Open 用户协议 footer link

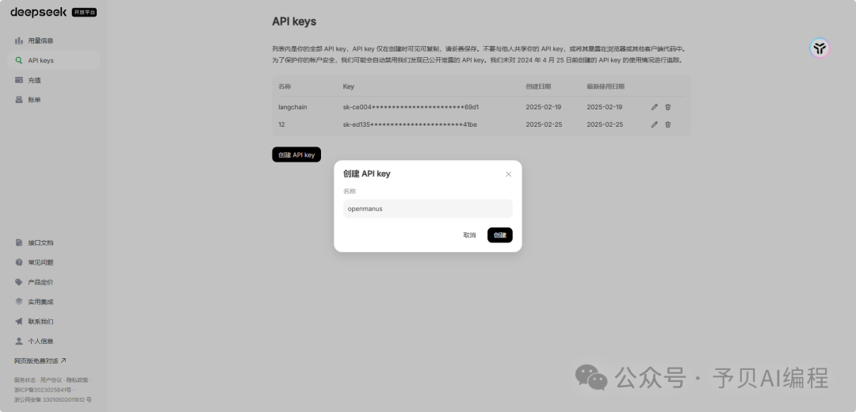point(51,380)
